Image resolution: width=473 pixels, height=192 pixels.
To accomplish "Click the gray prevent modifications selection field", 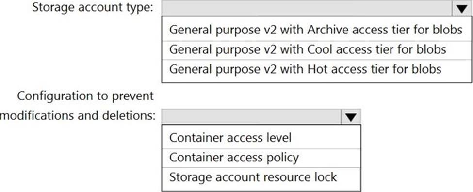I will click(251, 117).
